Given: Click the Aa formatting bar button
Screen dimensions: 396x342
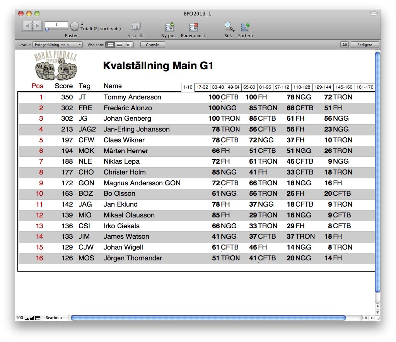Looking at the screenshot, I should [345, 45].
